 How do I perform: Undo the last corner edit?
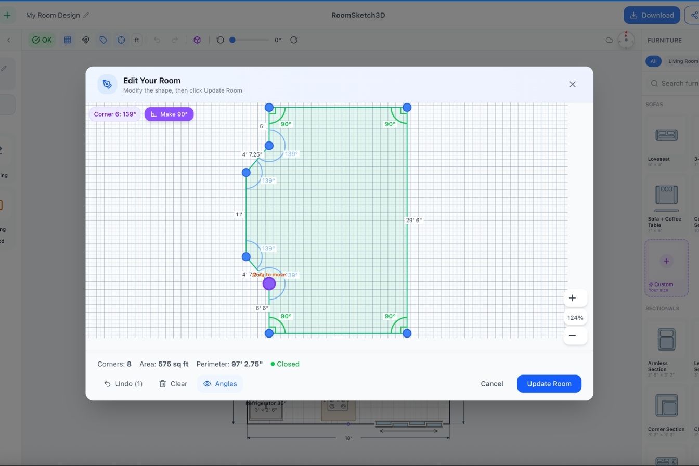tap(123, 384)
